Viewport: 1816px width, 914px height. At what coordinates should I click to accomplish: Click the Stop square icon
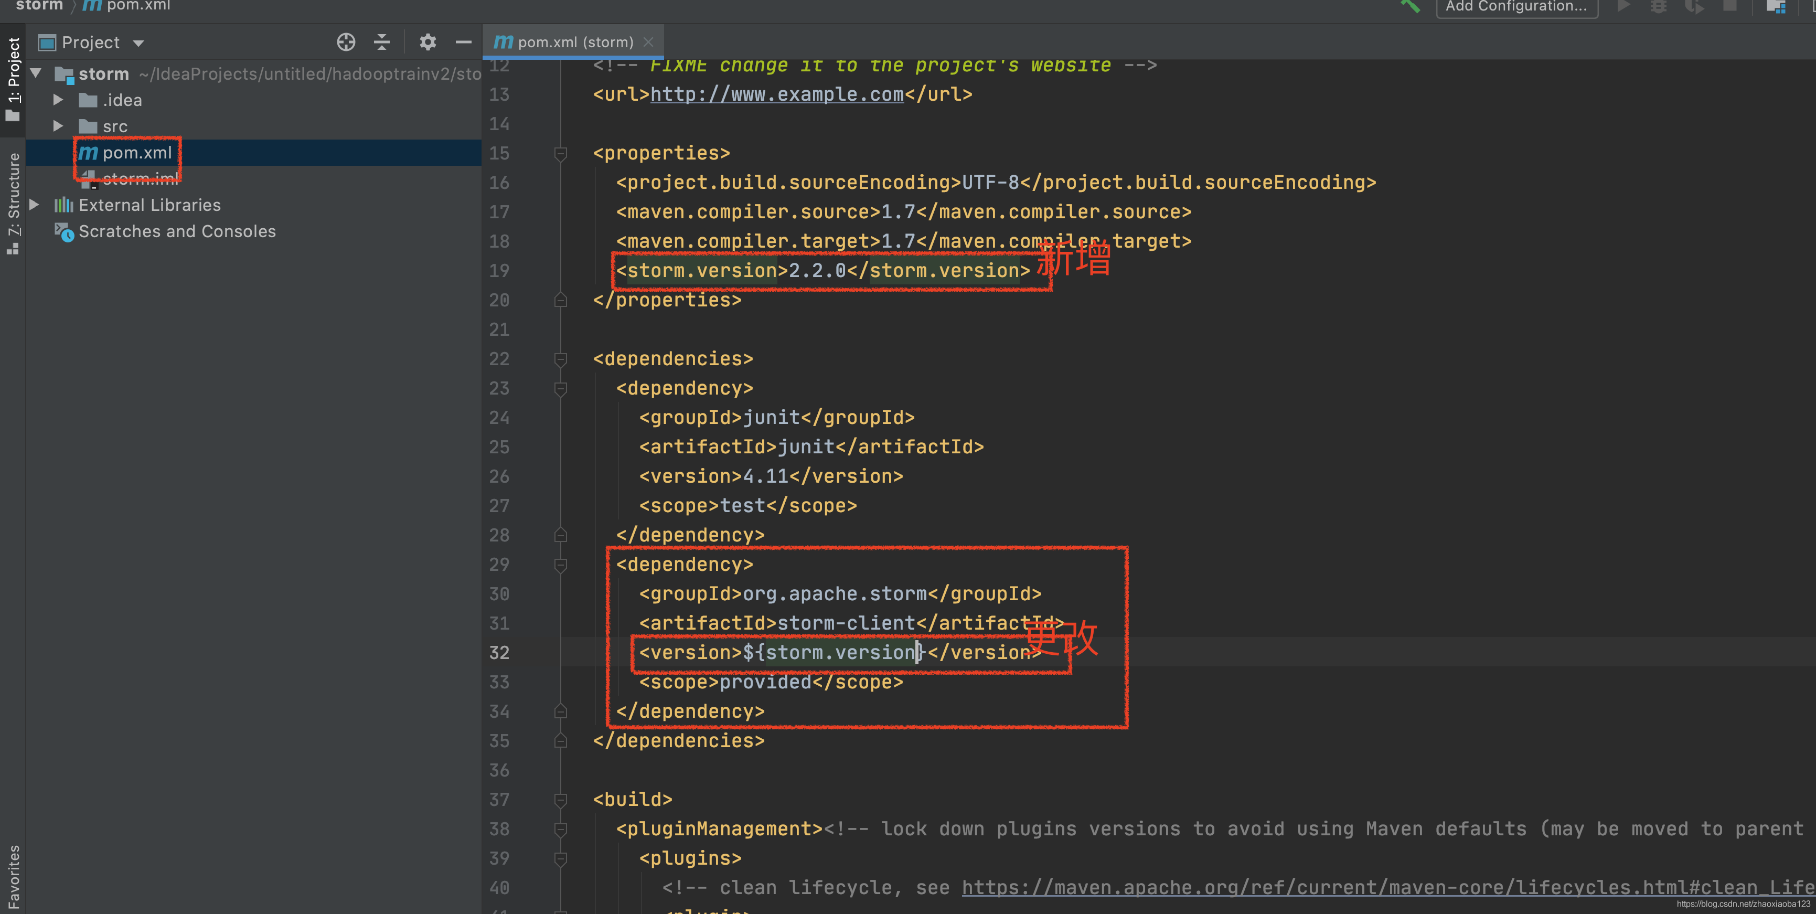pos(1729,6)
